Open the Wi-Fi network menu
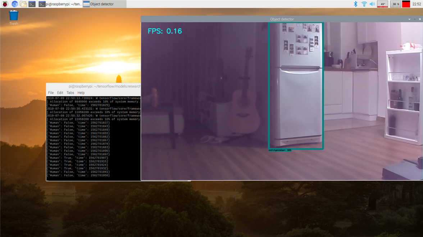The image size is (423, 237). (364, 4)
